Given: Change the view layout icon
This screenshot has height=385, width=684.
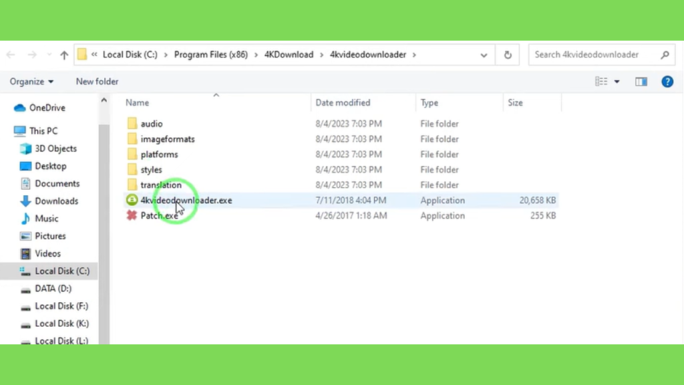Looking at the screenshot, I should pos(601,82).
